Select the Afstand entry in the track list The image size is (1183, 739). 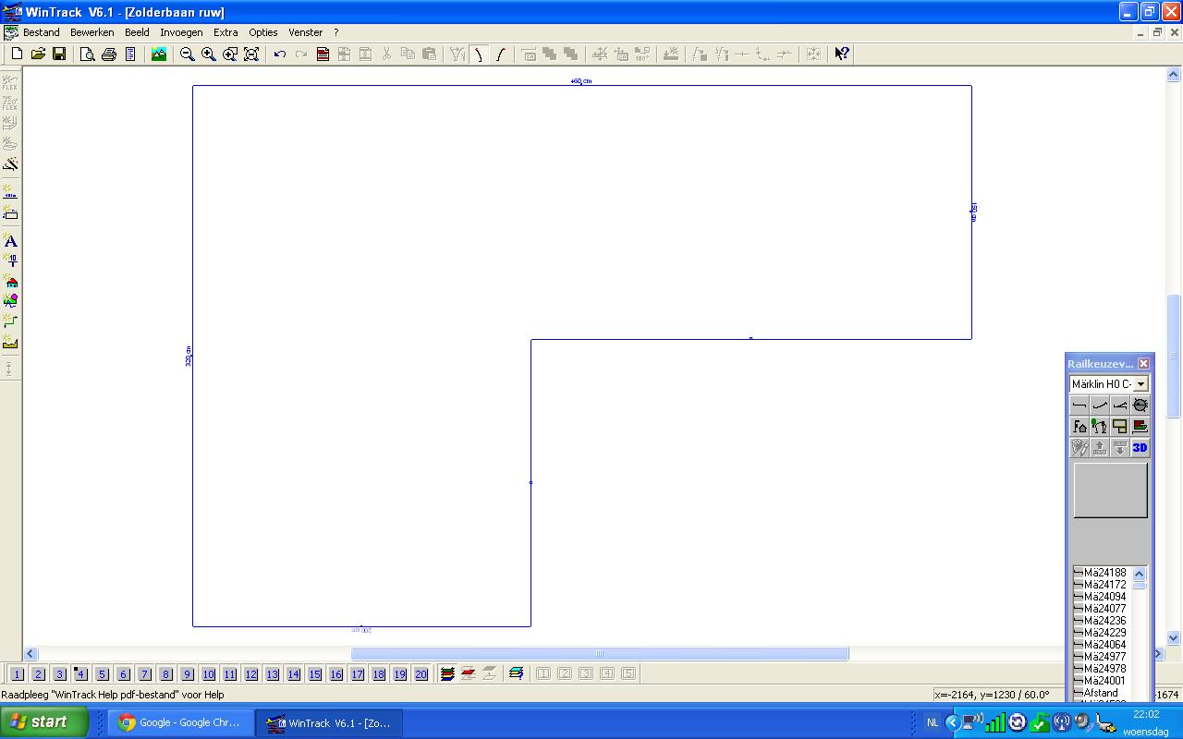pos(1100,693)
